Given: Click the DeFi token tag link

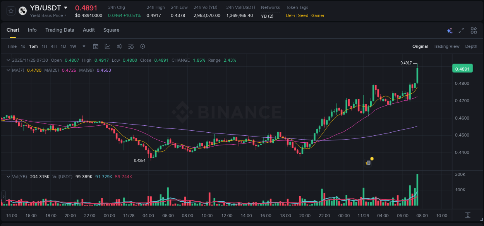Looking at the screenshot, I should 290,16.
